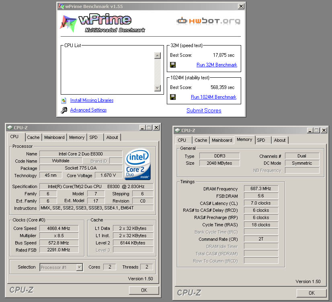Image resolution: width=332 pixels, height=302 pixels.
Task: Click the Core Speed value 4868.4 MHz
Action: 59,228
